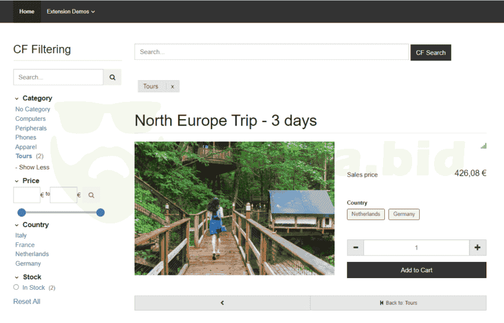504x323 pixels.
Task: Collapse the Country filter section
Action: click(17, 225)
